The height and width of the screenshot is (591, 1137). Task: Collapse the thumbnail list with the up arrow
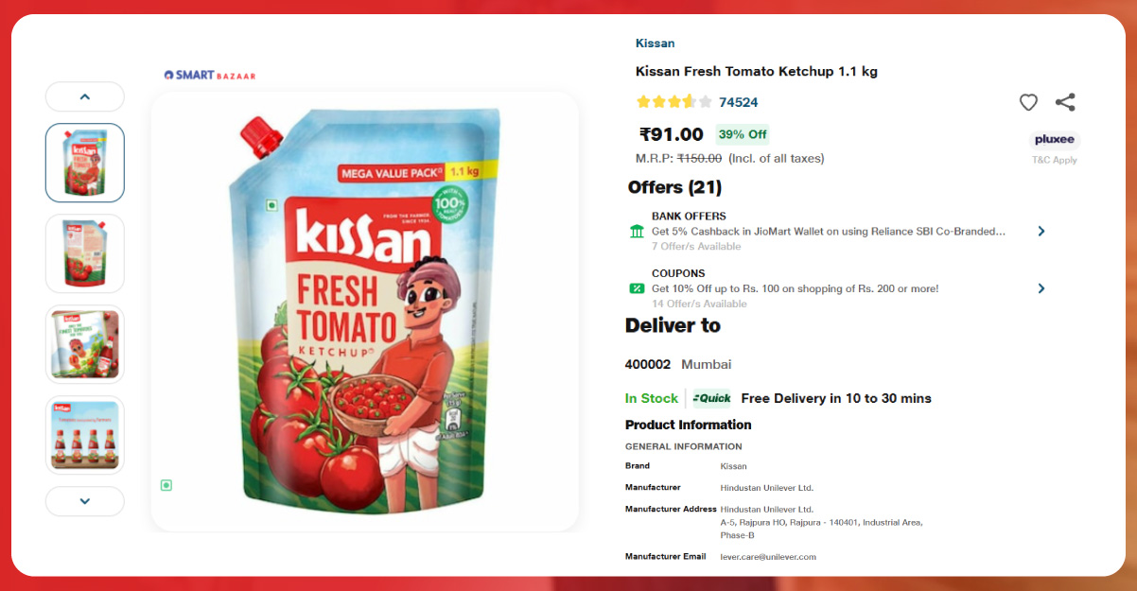(x=84, y=96)
